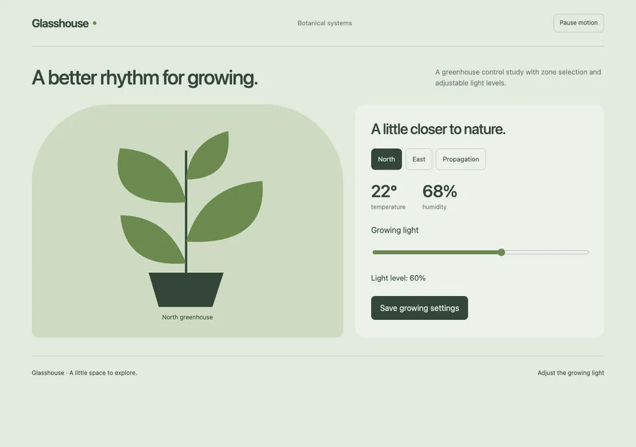Image resolution: width=636 pixels, height=447 pixels.
Task: Click the greenhouse control study description
Action: tap(518, 77)
